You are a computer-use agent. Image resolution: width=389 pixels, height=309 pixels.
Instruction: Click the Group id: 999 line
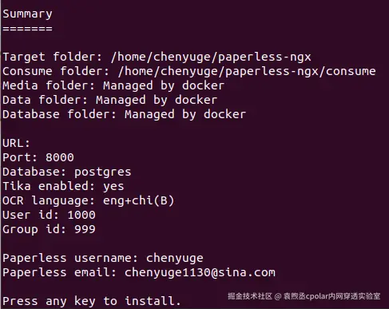[49, 229]
